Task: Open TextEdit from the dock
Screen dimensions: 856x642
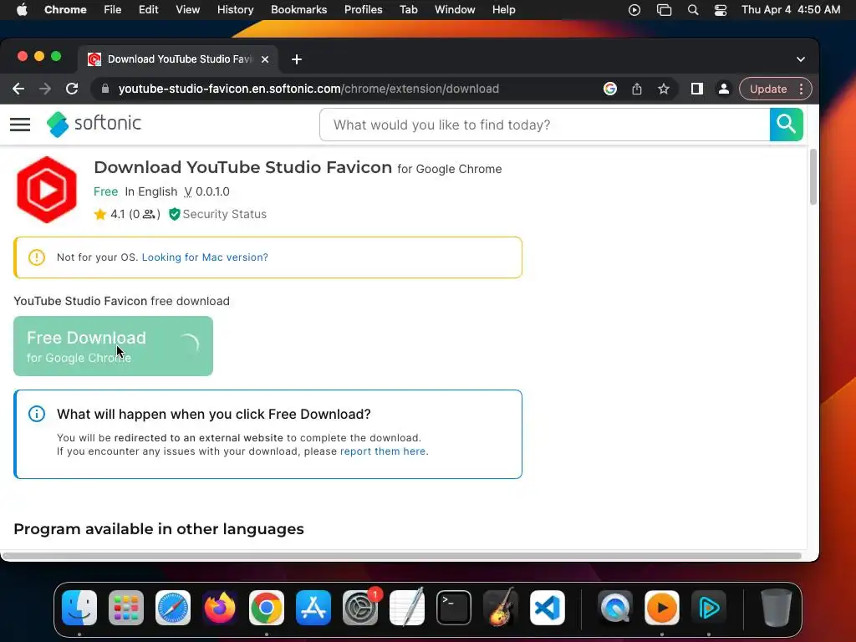Action: pos(407,607)
